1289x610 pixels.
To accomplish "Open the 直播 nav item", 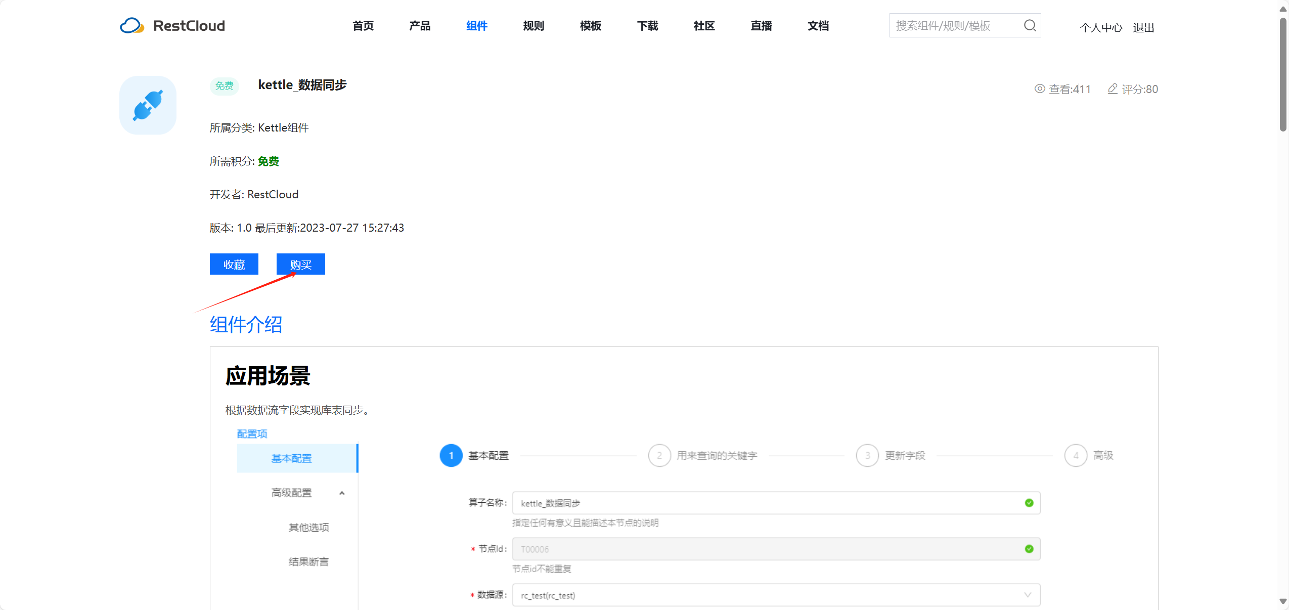I will click(x=761, y=26).
